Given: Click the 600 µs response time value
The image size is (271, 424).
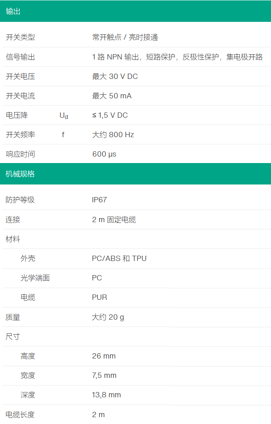Looking at the screenshot, I should coord(104,154).
